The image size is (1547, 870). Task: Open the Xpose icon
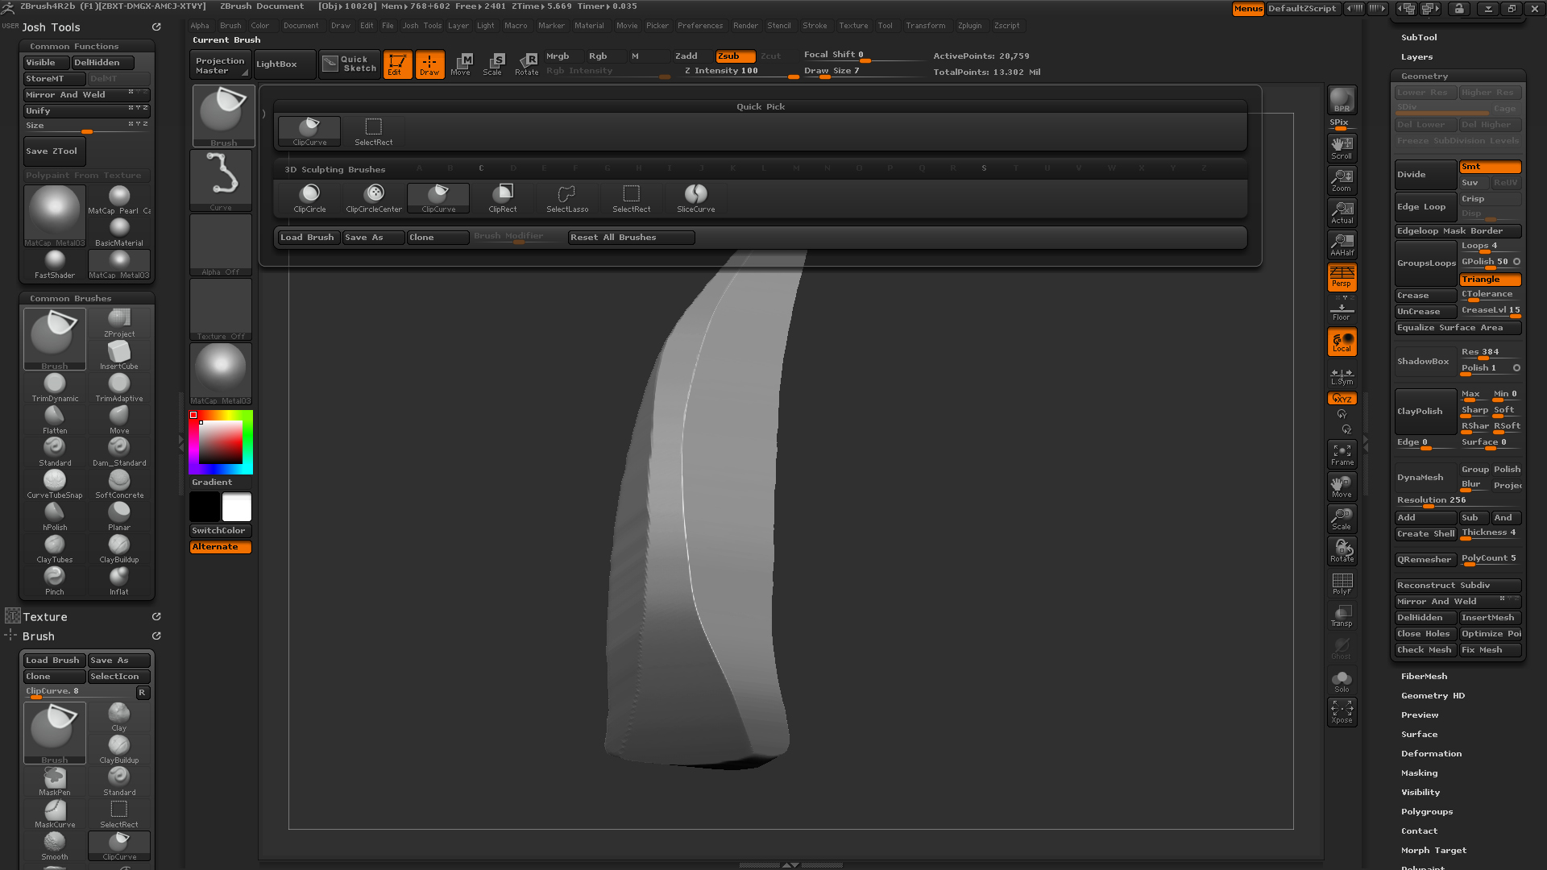(x=1342, y=711)
